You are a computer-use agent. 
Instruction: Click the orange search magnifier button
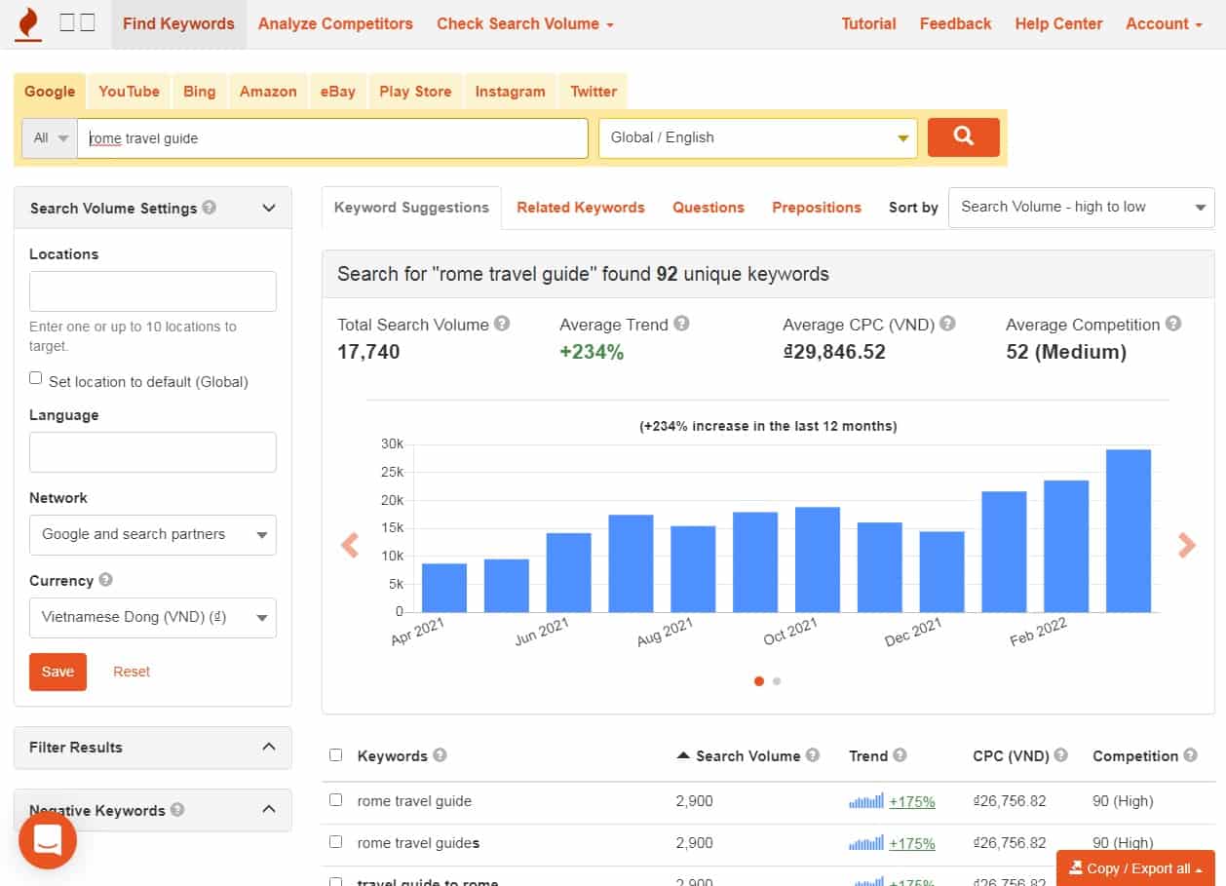(x=963, y=137)
